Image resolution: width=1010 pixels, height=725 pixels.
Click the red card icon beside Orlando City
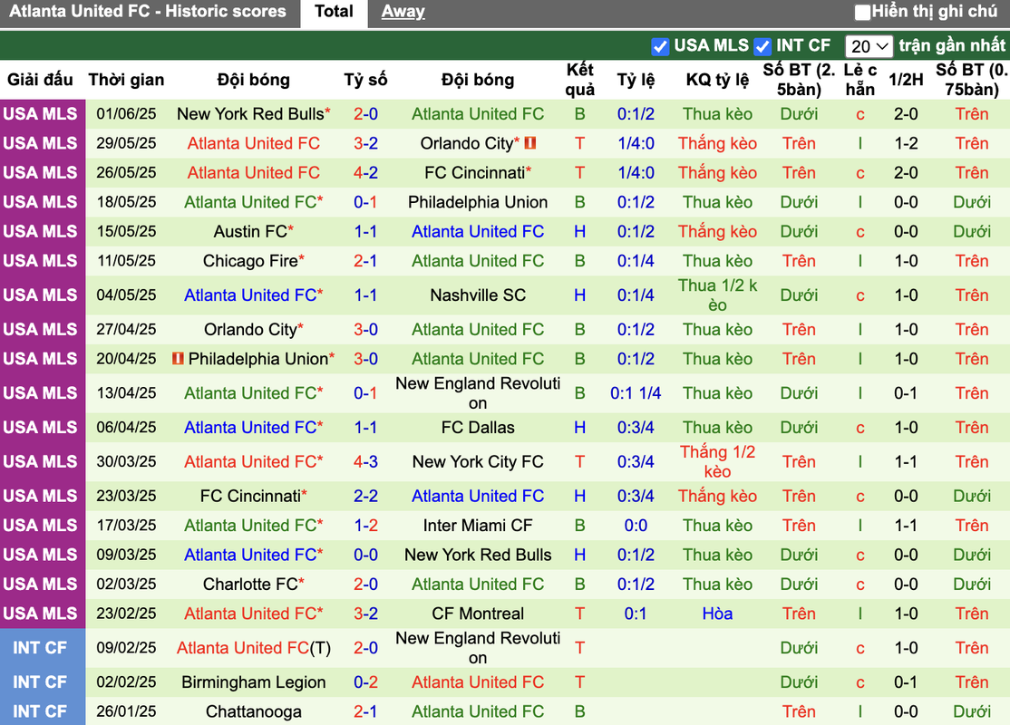coord(530,143)
